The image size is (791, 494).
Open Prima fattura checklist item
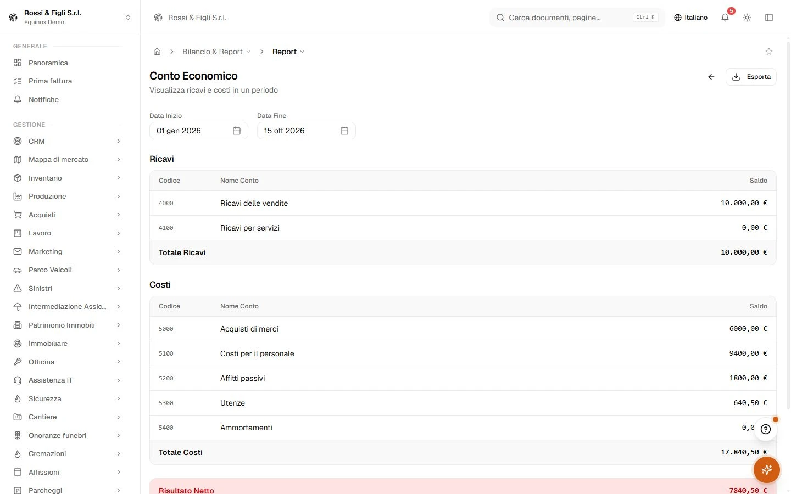click(68, 81)
